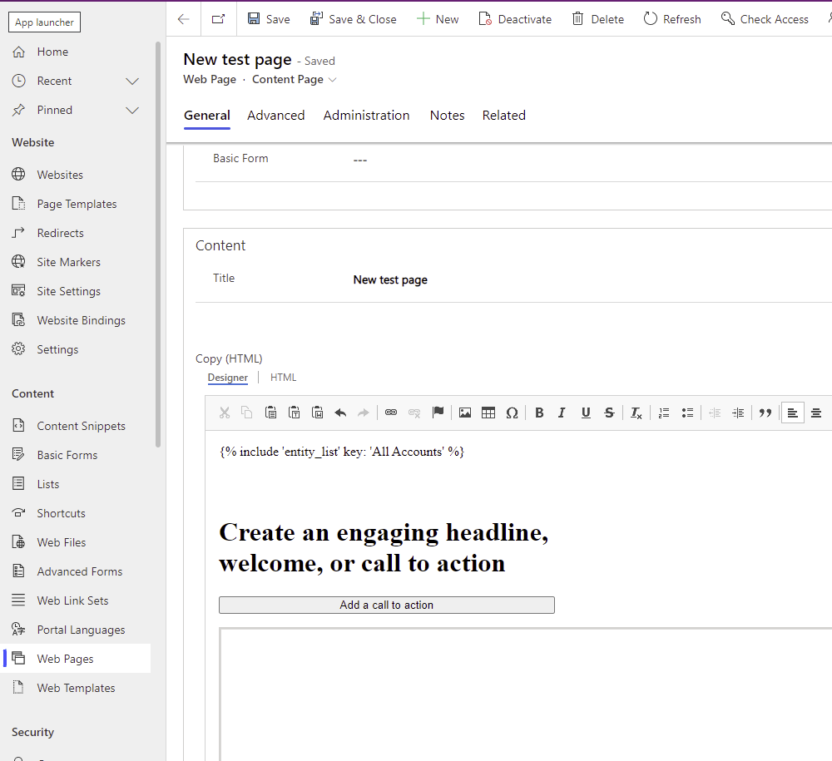Switch to the General tab

tap(207, 116)
